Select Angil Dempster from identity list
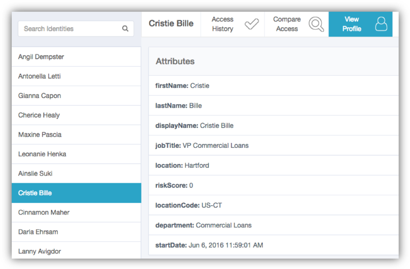This screenshot has width=410, height=269. (x=76, y=57)
